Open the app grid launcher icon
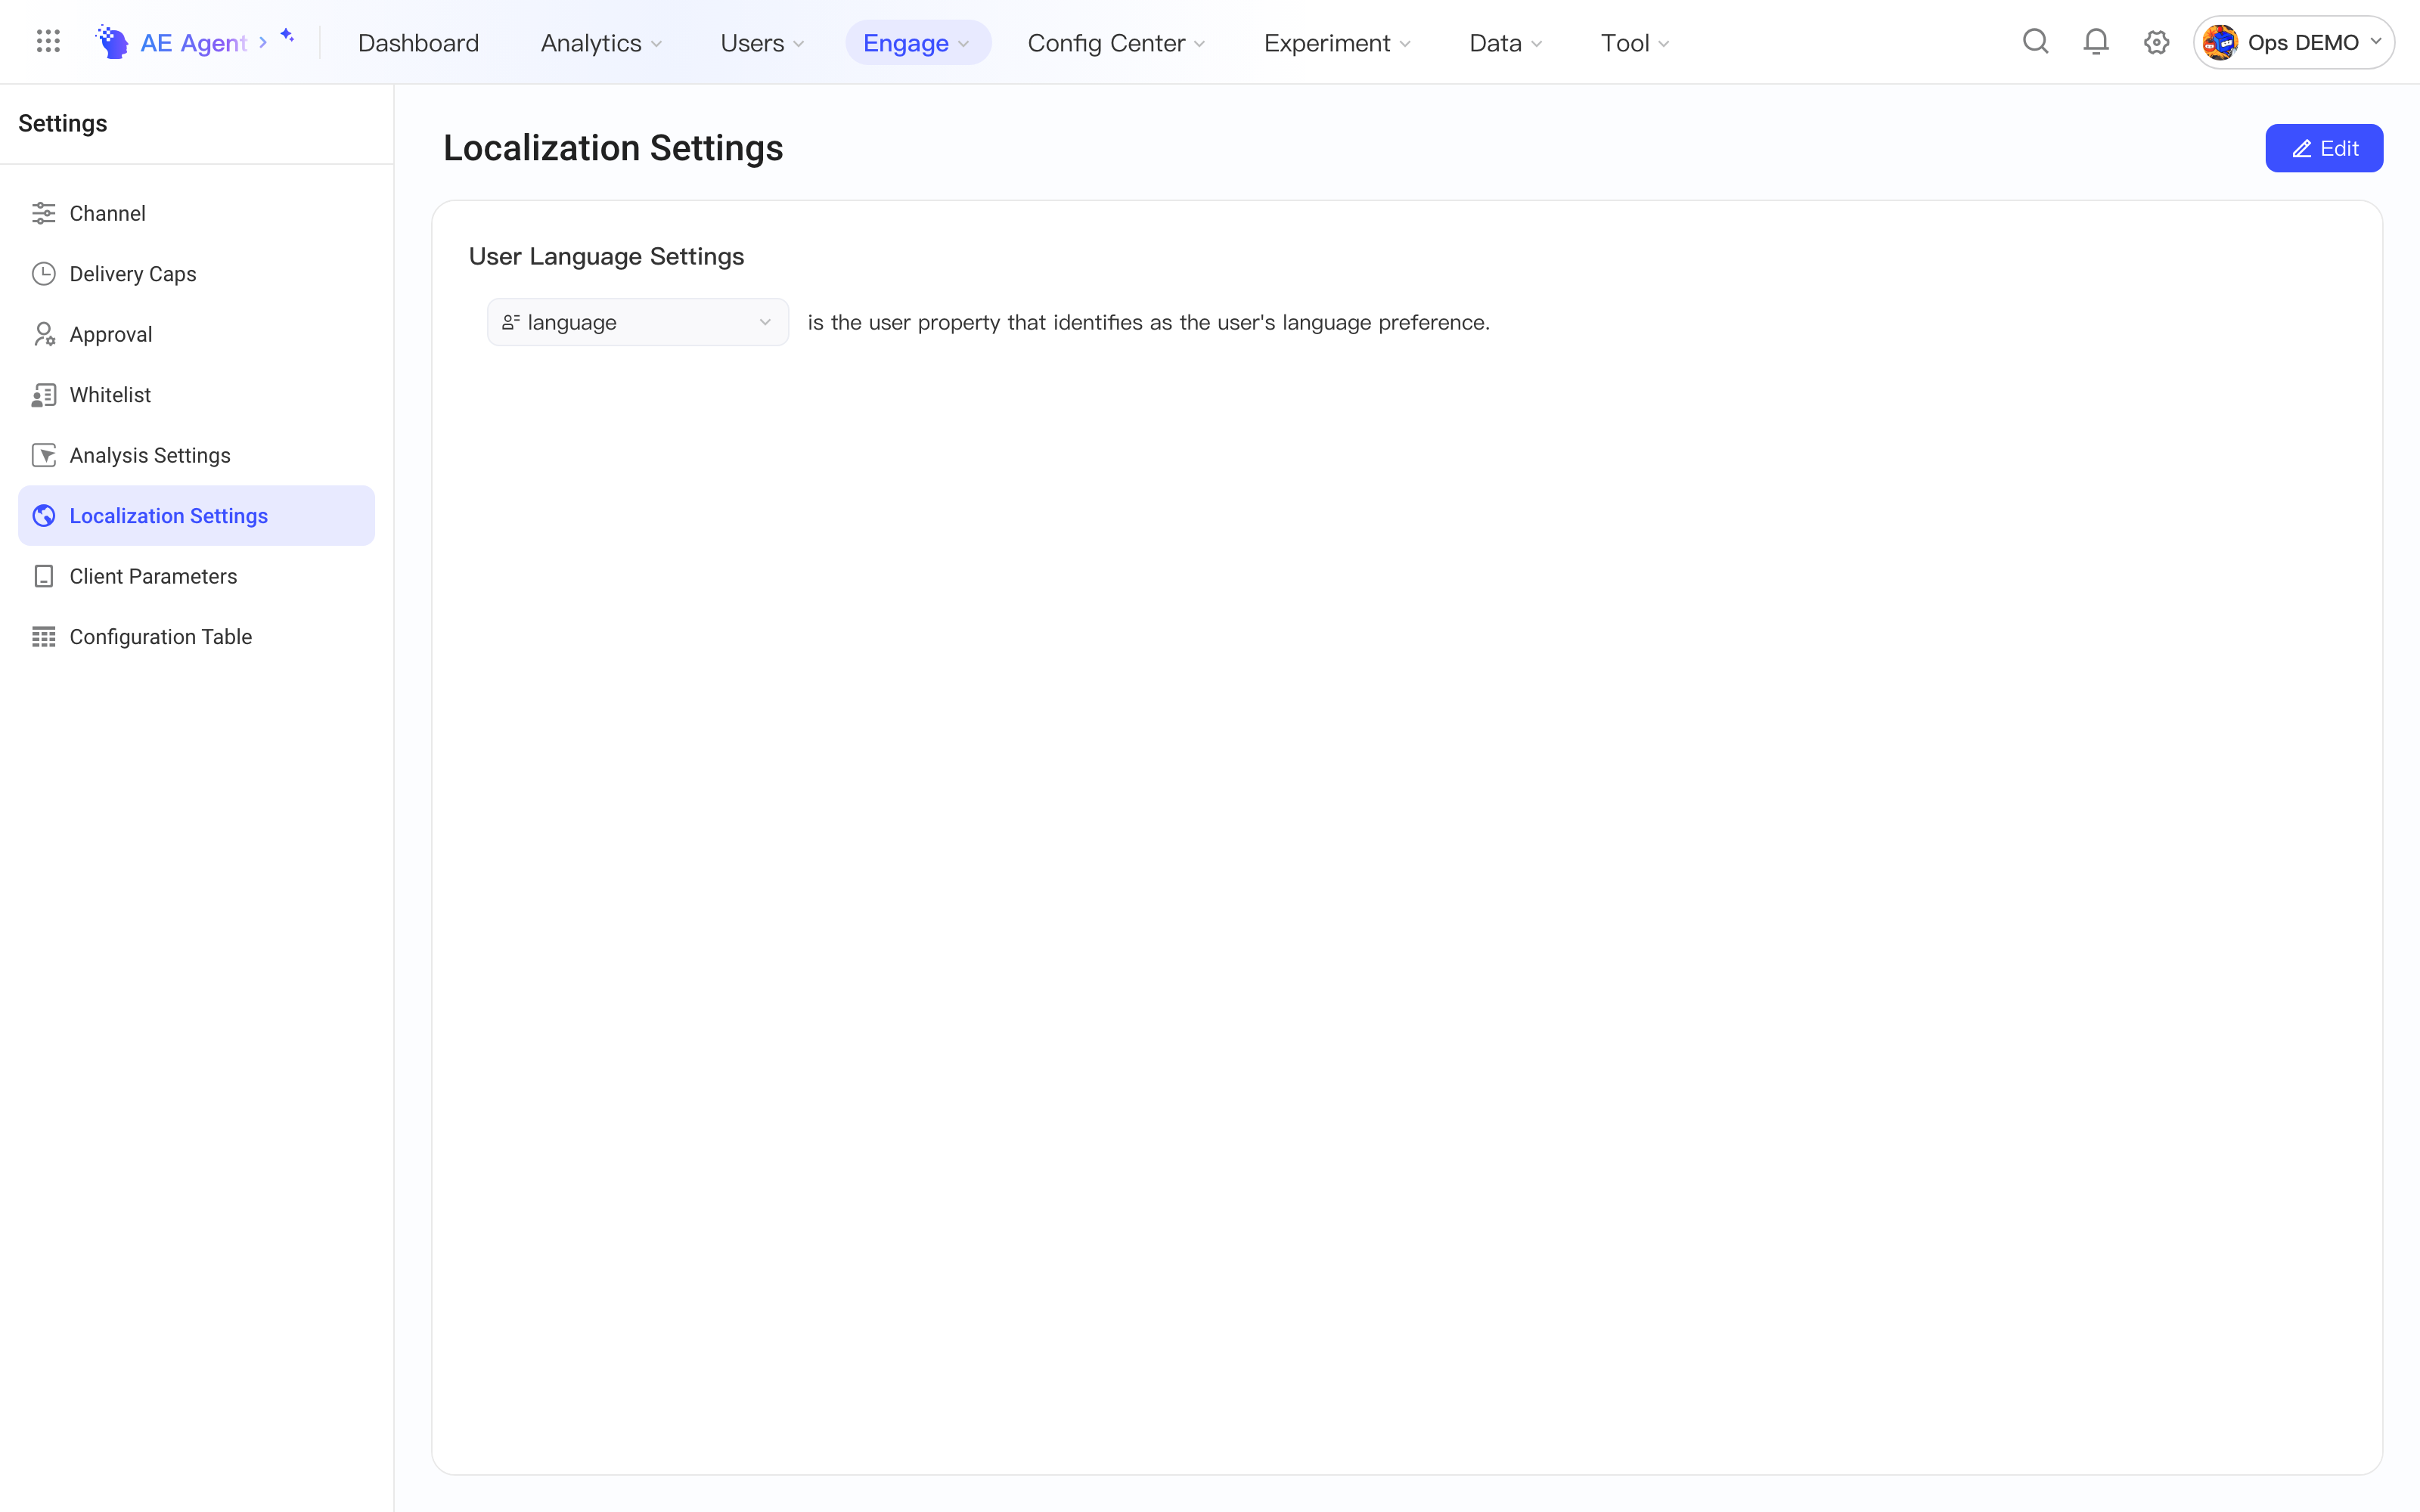The height and width of the screenshot is (1512, 2420). point(48,42)
